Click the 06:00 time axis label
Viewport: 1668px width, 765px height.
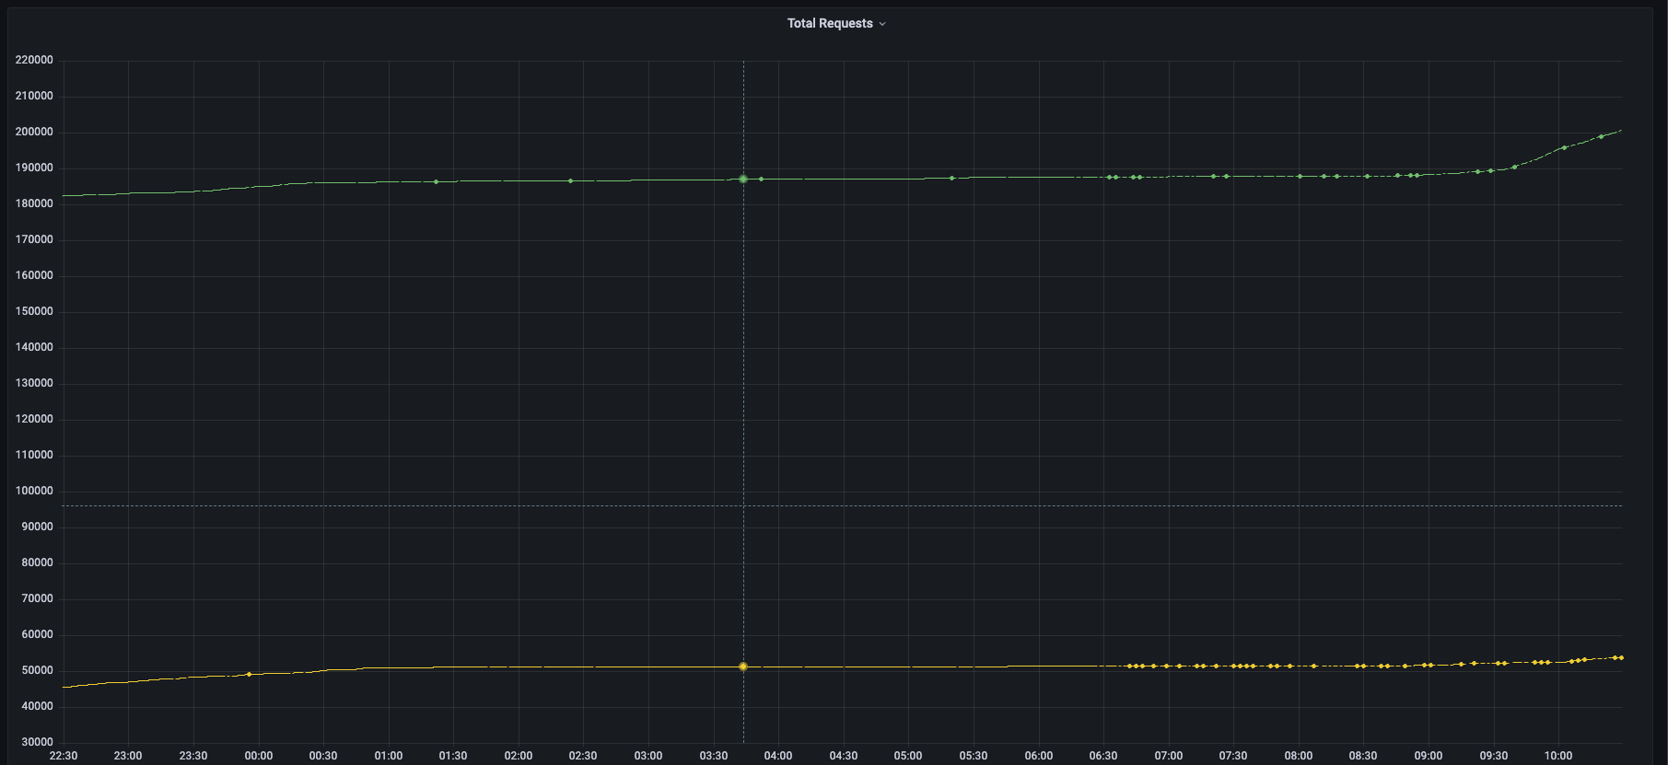[x=1039, y=756]
